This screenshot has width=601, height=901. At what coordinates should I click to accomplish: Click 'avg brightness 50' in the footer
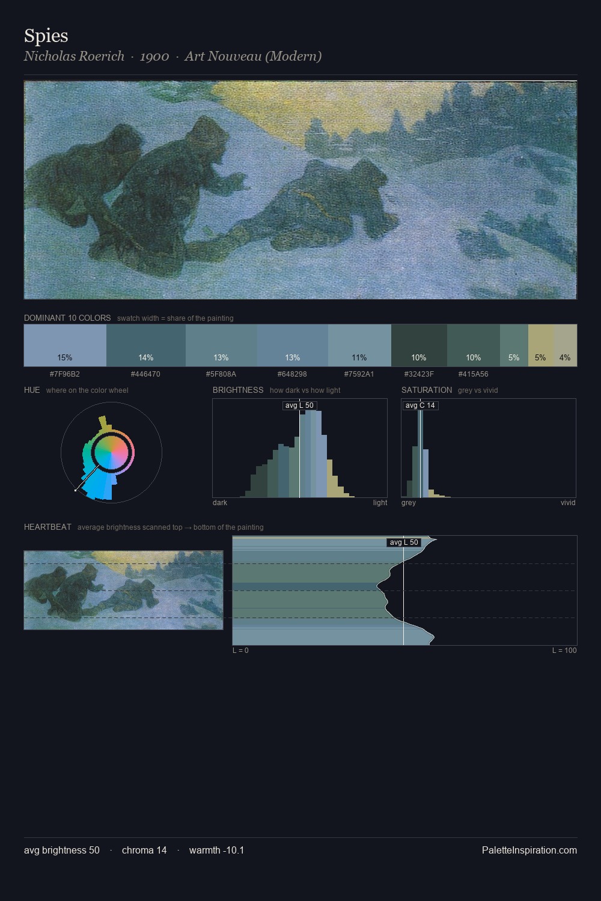coord(62,850)
